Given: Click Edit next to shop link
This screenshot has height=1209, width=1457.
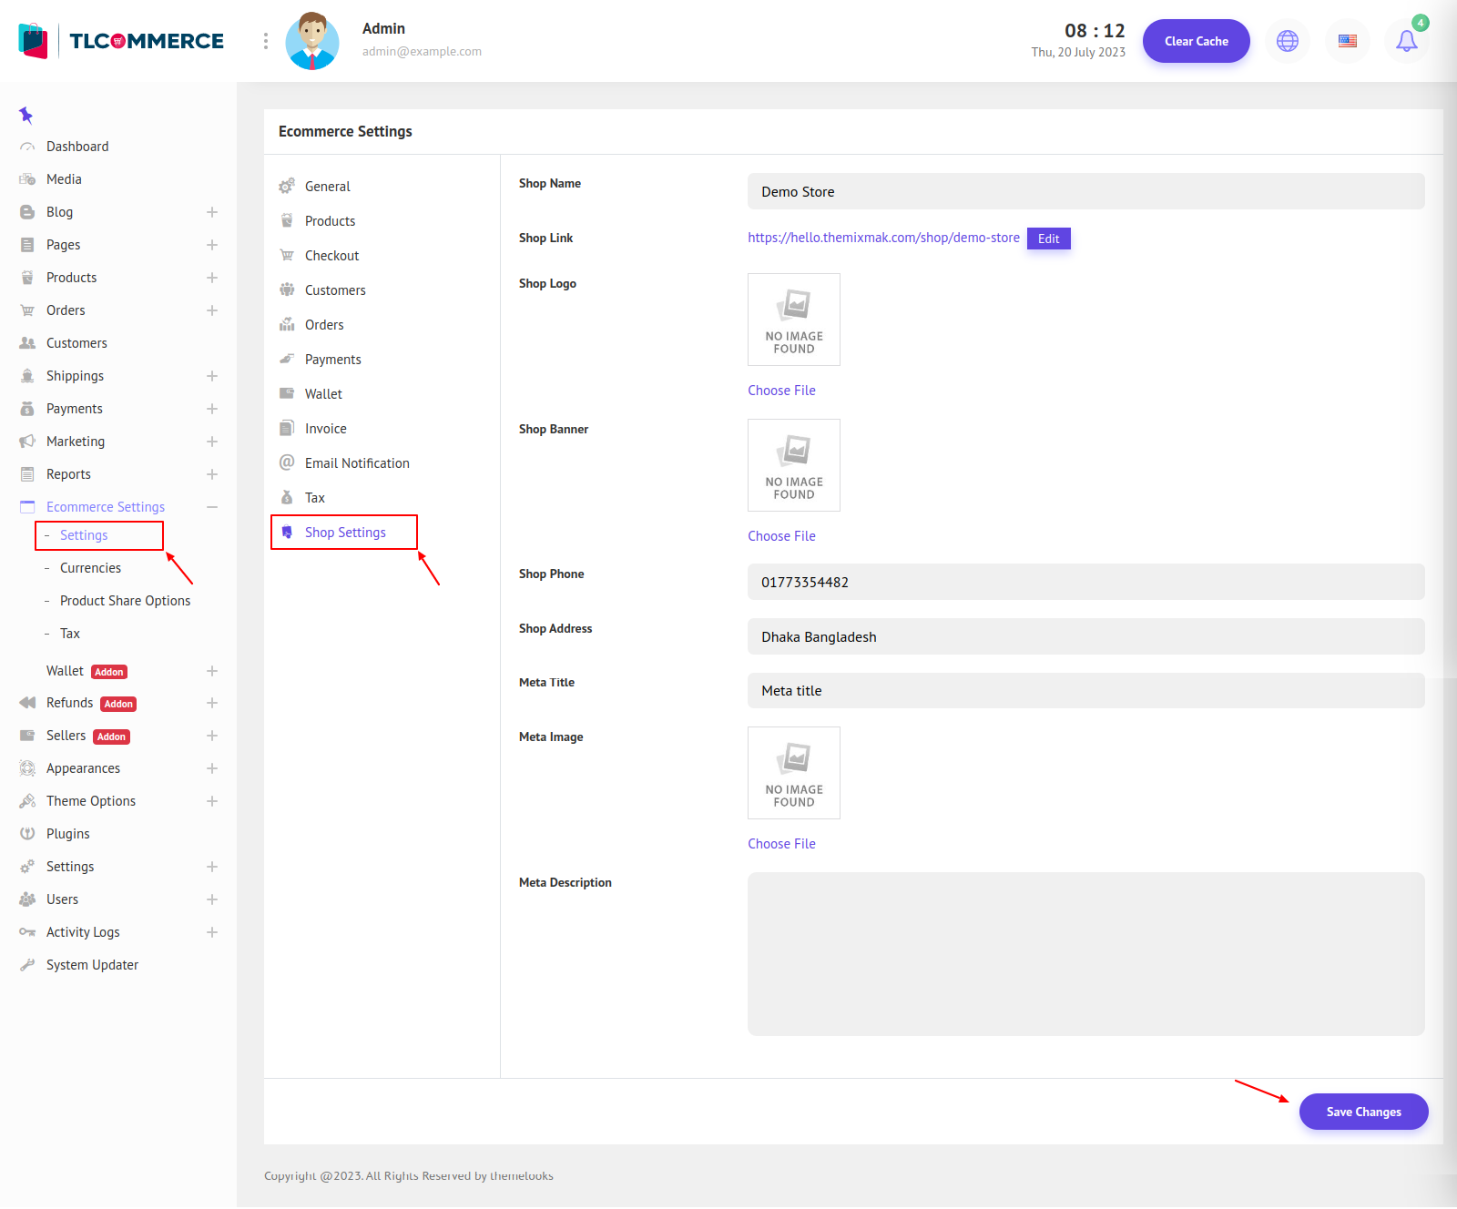Looking at the screenshot, I should coord(1048,239).
